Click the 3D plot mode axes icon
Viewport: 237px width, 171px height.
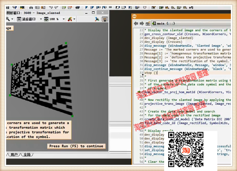[x=97, y=19]
